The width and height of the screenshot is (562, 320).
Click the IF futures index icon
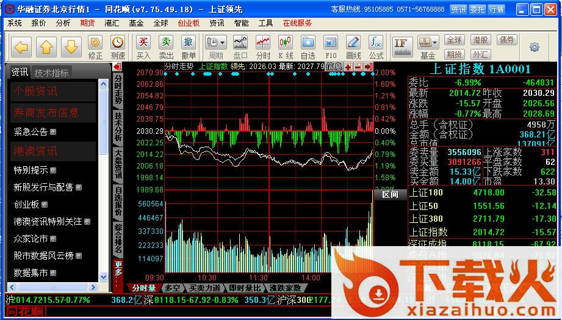point(402,46)
